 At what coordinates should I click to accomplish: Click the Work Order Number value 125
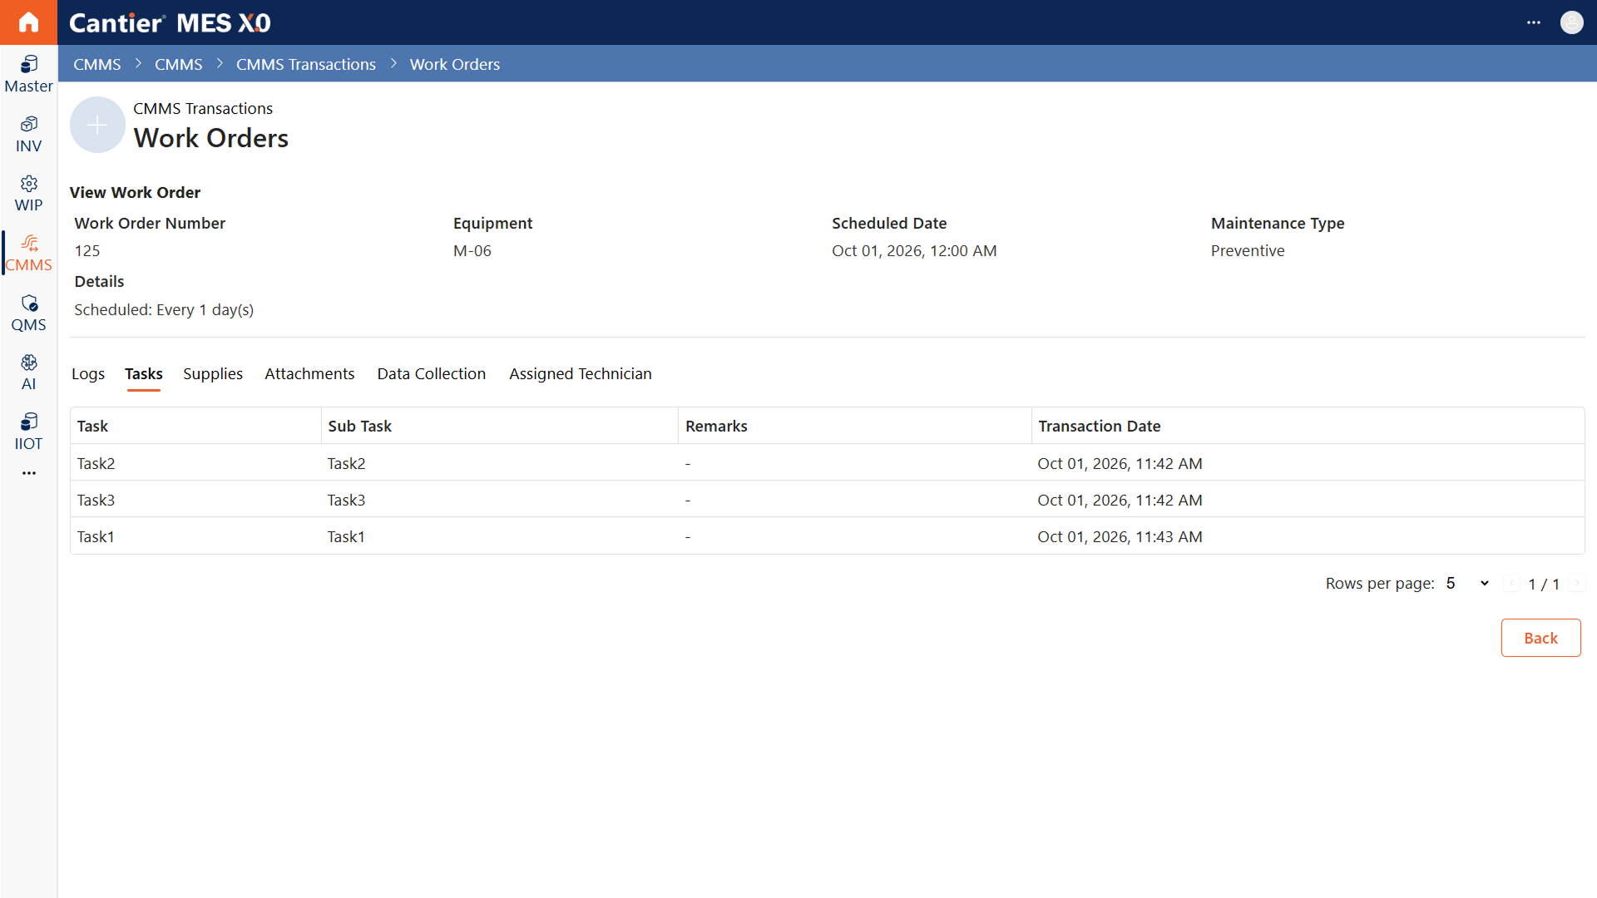click(x=87, y=250)
